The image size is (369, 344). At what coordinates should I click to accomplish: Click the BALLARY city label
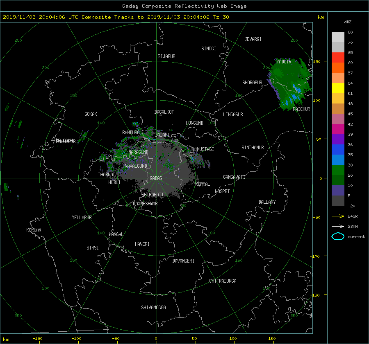pyautogui.click(x=267, y=202)
